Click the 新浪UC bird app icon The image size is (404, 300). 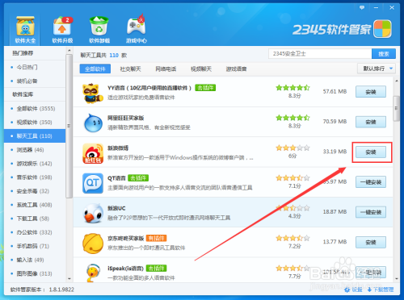[93, 214]
